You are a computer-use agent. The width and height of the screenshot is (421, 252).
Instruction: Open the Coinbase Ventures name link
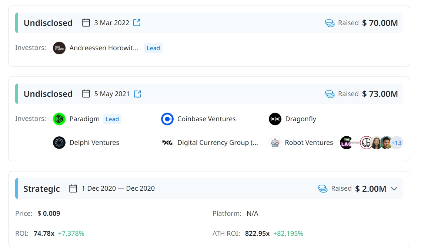click(x=206, y=119)
